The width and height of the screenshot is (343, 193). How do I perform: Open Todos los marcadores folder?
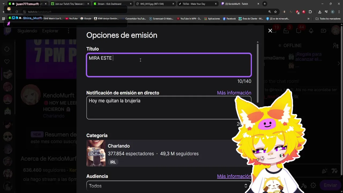(x=328, y=19)
